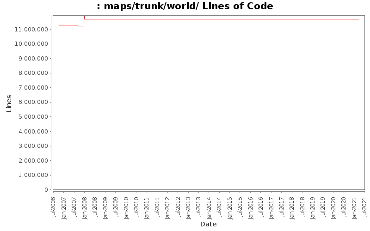The height and width of the screenshot is (231, 370).
Task: Click the Jan-2013 date label
Action: point(188,208)
